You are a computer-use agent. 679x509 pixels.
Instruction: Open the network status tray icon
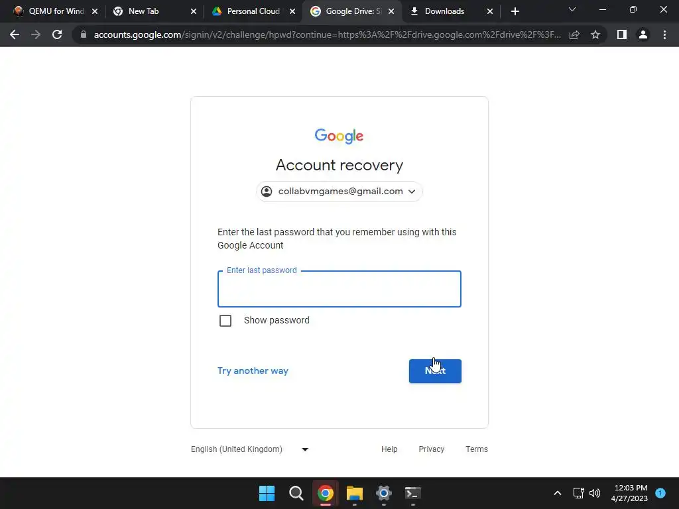(x=578, y=493)
